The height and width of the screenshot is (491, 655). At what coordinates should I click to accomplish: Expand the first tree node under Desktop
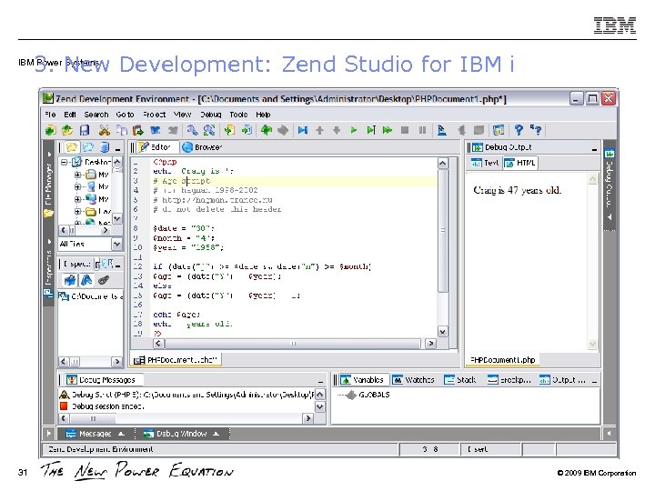[77, 175]
